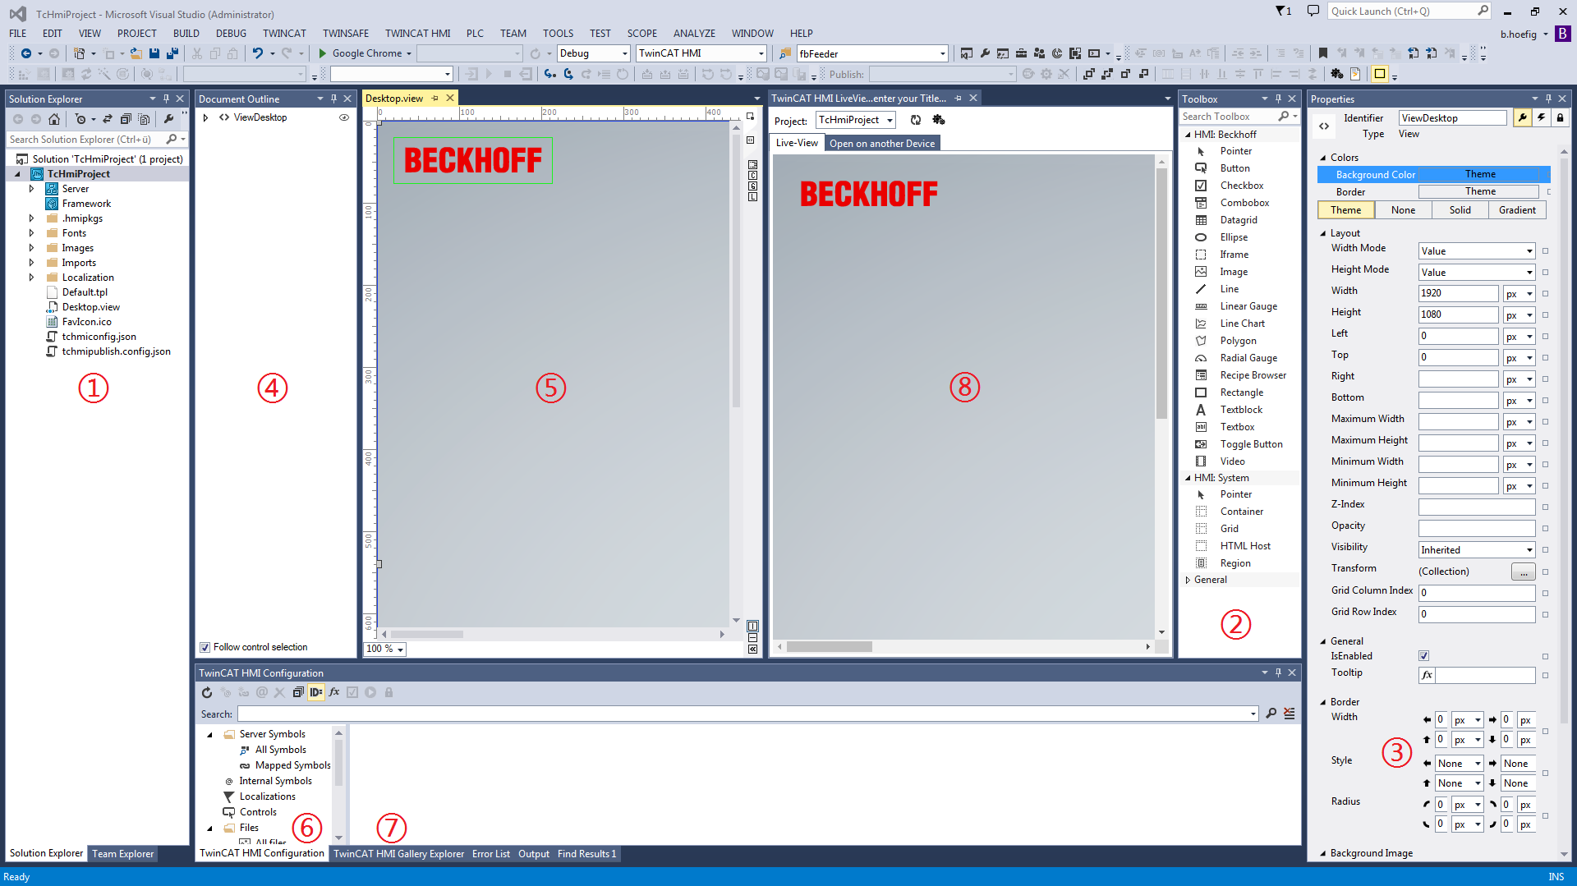Open the SCOPE menu
1577x886 pixels.
[642, 34]
